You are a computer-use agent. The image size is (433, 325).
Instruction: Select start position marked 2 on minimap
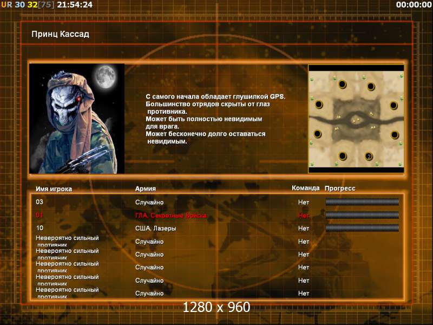[369, 157]
